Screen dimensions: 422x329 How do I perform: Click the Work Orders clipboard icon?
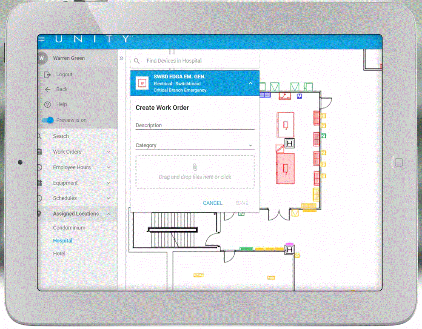click(x=39, y=152)
